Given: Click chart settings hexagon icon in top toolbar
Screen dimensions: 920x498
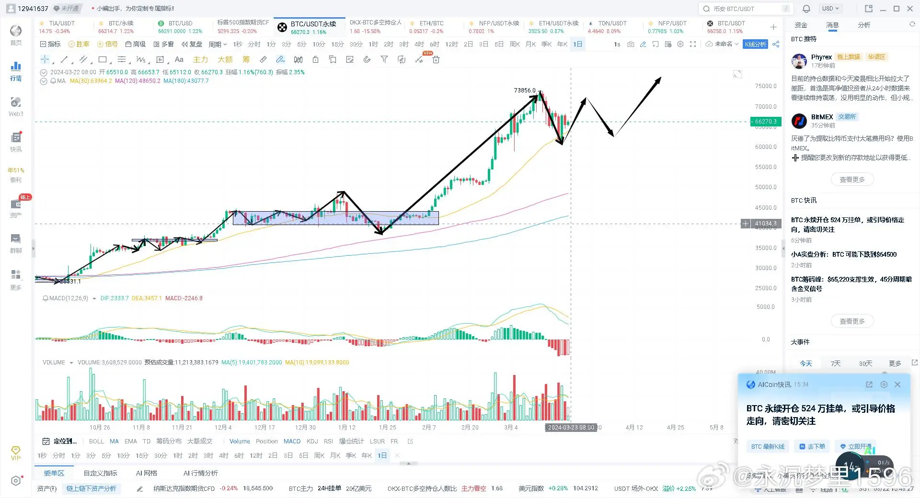Looking at the screenshot, I should click(x=680, y=44).
